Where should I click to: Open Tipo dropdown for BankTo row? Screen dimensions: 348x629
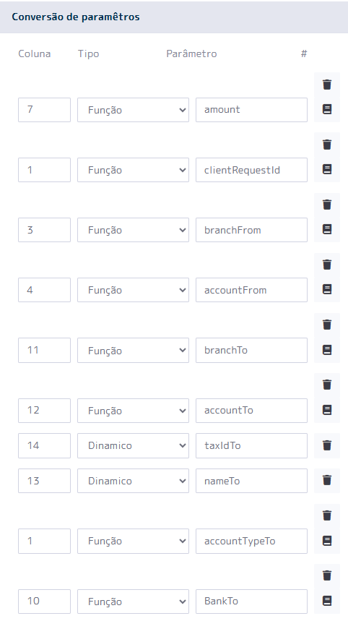[x=133, y=602]
